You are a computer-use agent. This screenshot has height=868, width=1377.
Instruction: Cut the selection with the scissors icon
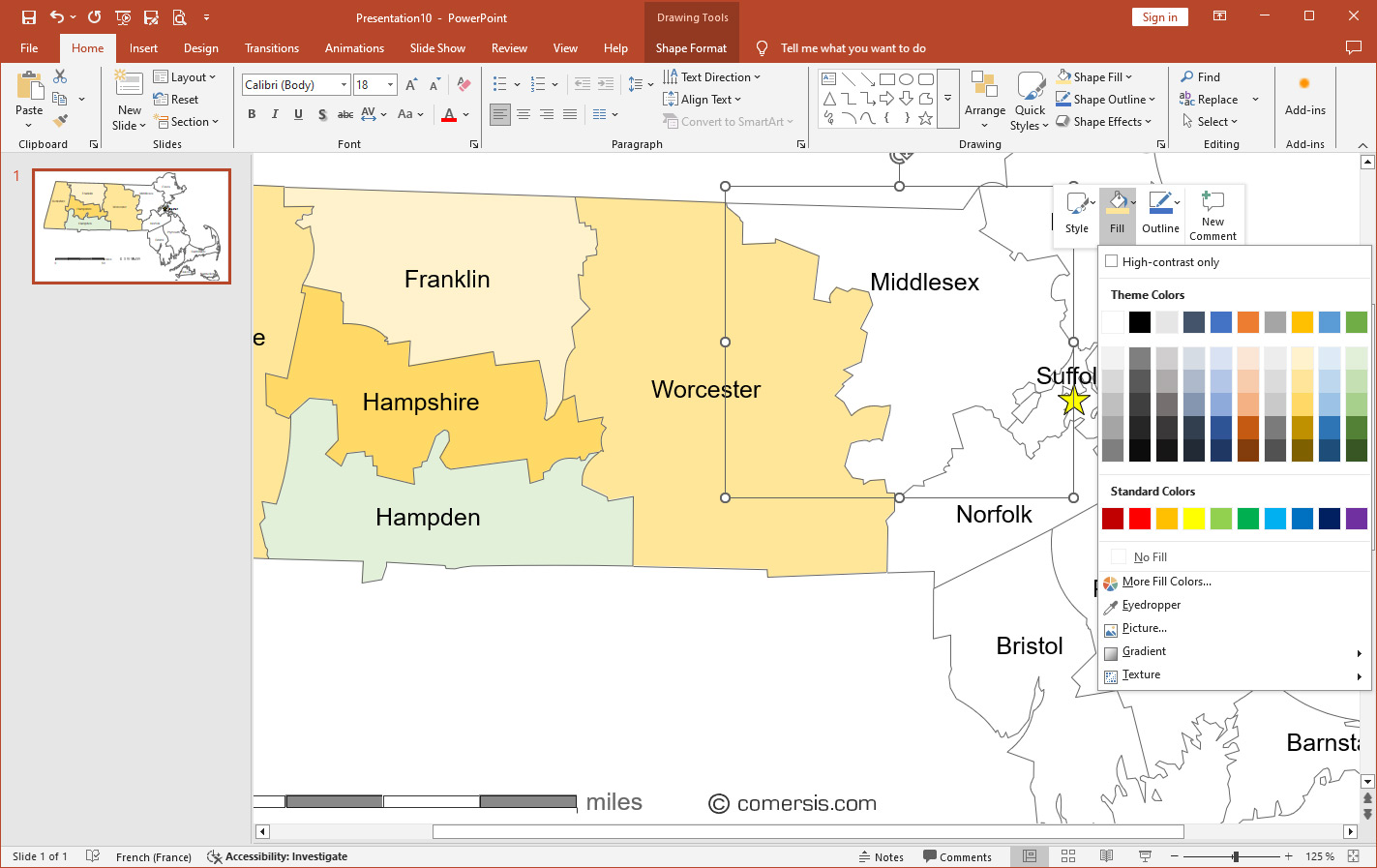pyautogui.click(x=60, y=76)
